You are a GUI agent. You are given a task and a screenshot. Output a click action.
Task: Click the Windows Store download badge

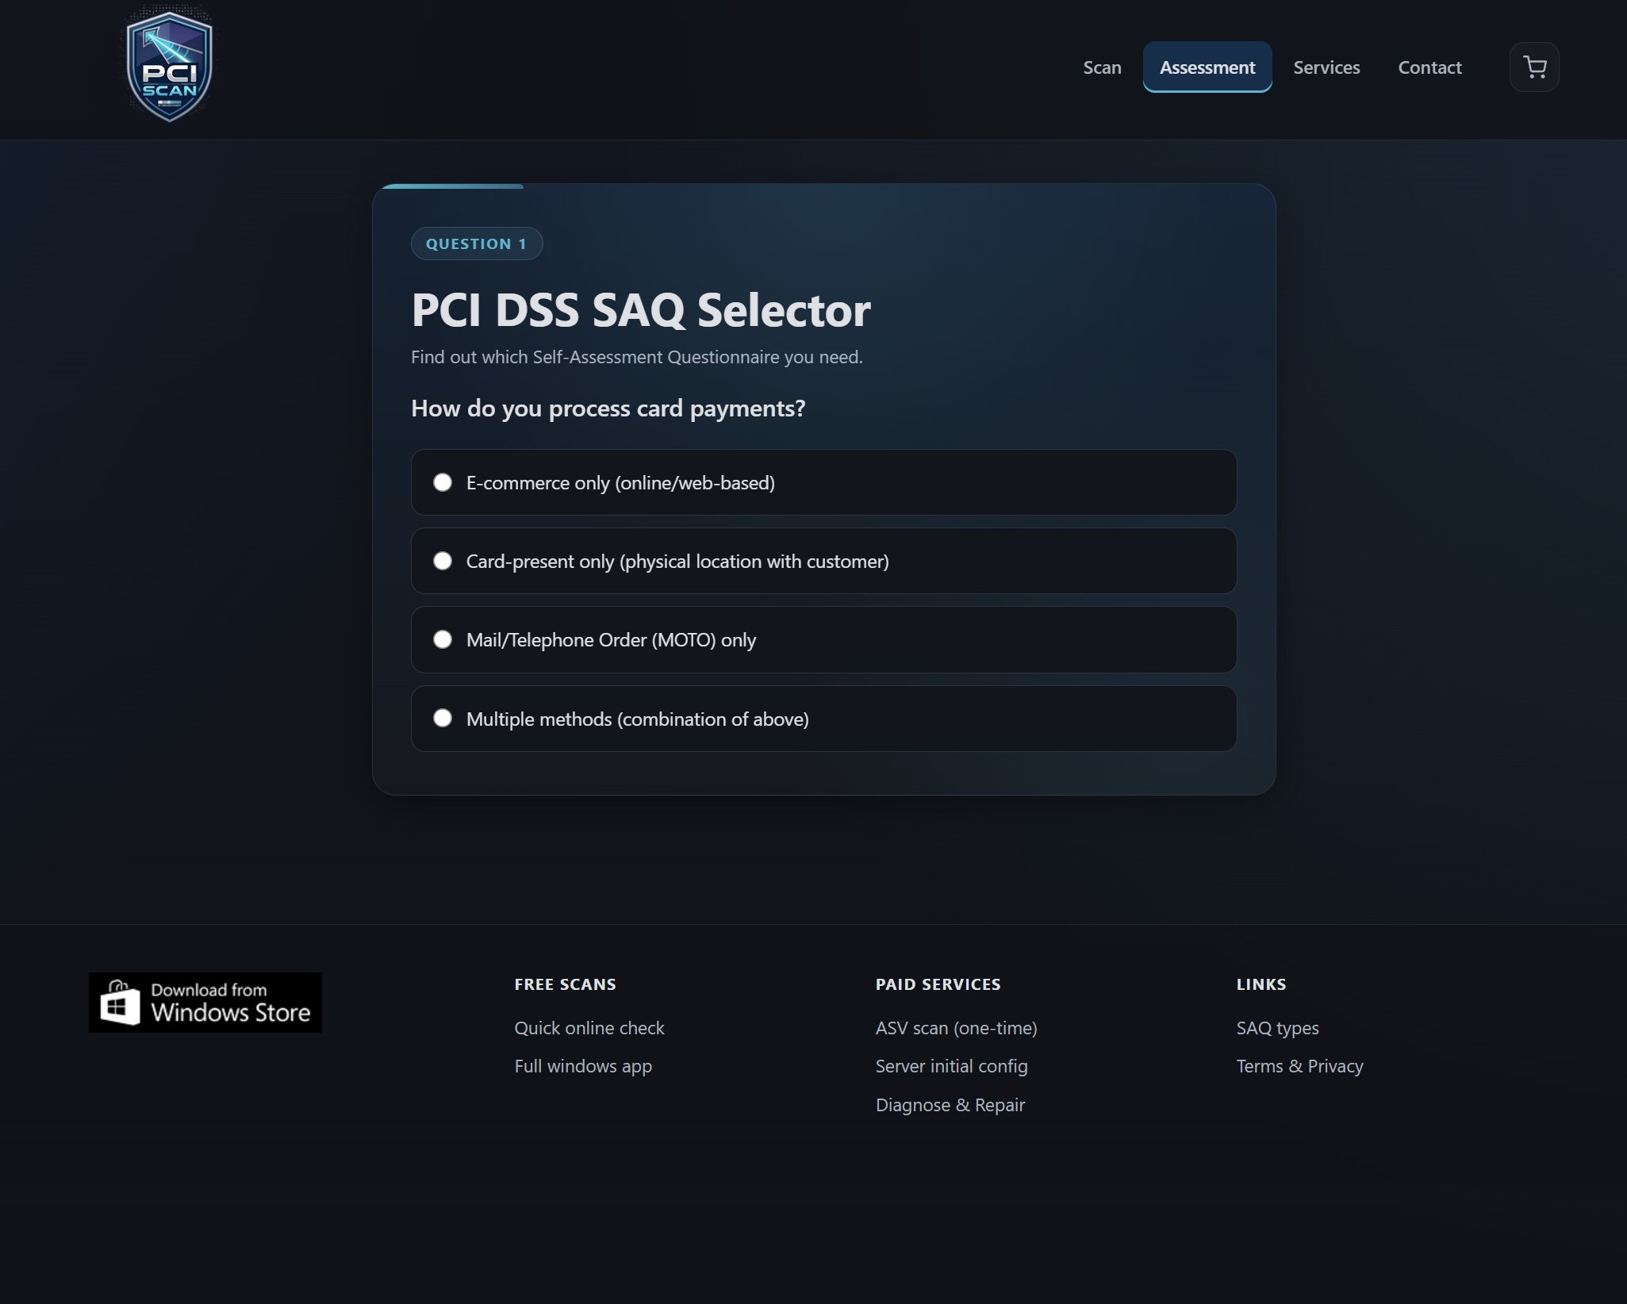click(x=205, y=1003)
